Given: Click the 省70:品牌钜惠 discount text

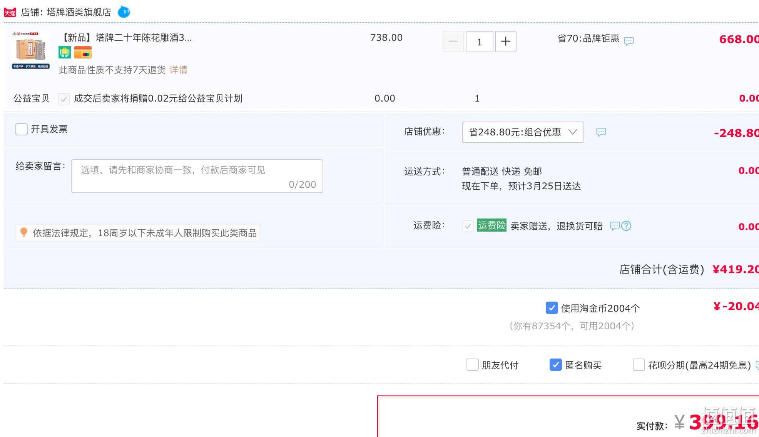Looking at the screenshot, I should (588, 38).
